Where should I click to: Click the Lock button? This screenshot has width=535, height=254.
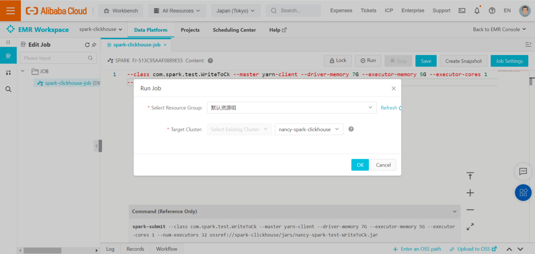[x=338, y=60]
